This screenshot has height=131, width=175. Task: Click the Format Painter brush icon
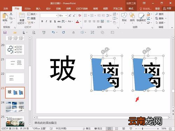tap(11, 22)
